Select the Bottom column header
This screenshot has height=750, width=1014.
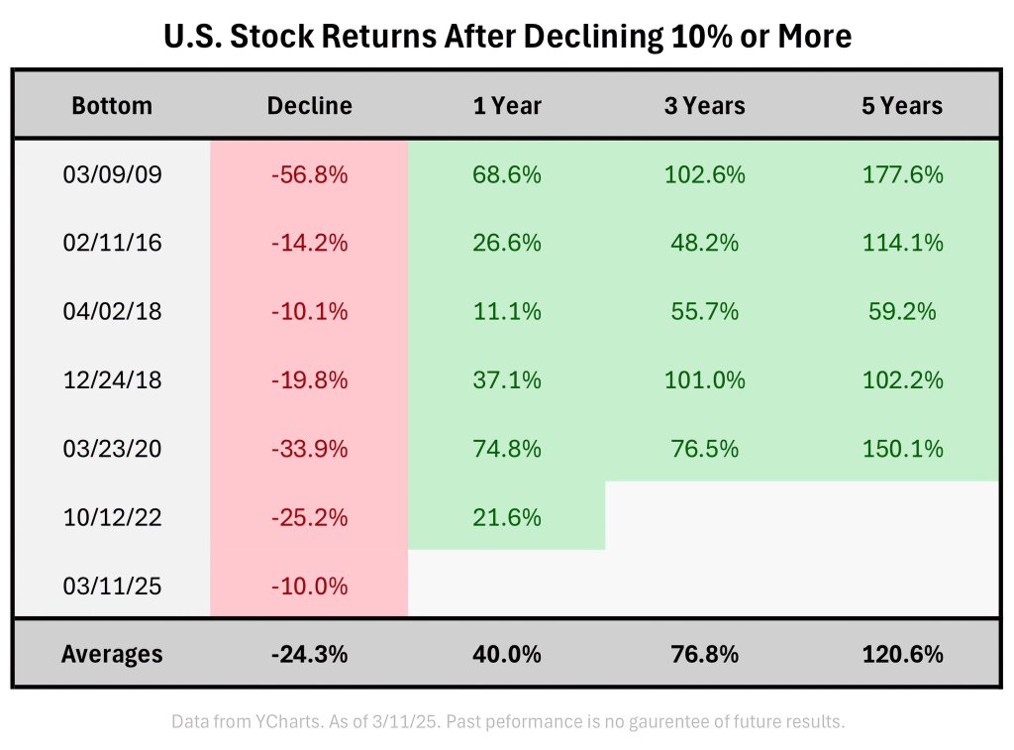click(112, 105)
